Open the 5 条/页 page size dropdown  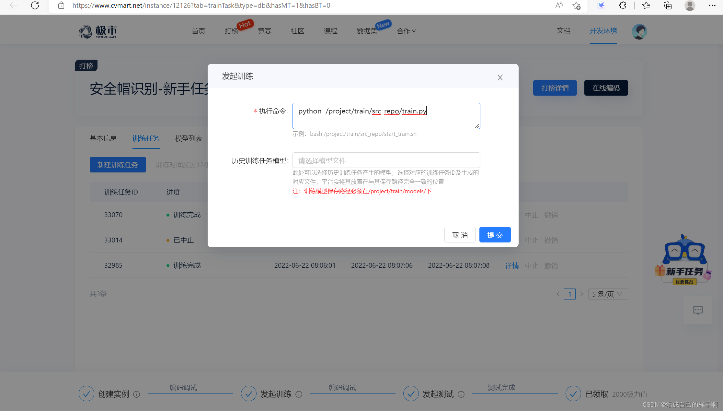608,294
